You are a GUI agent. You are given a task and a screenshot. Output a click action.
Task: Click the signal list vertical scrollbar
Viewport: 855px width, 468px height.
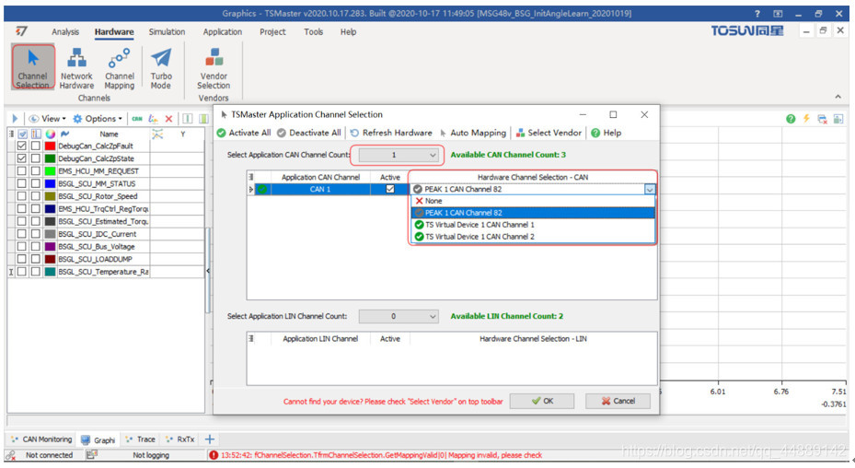[208, 270]
